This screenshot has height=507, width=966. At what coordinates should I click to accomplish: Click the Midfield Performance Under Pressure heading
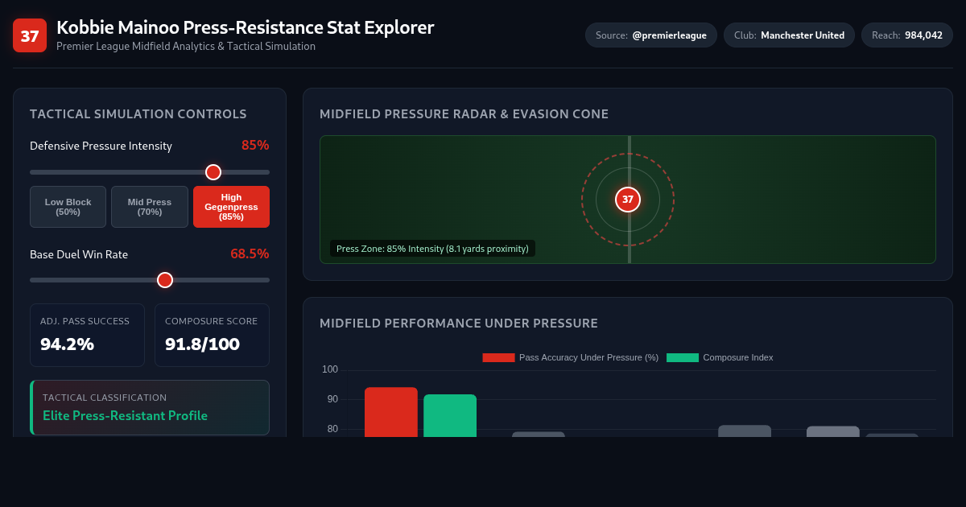(x=459, y=324)
